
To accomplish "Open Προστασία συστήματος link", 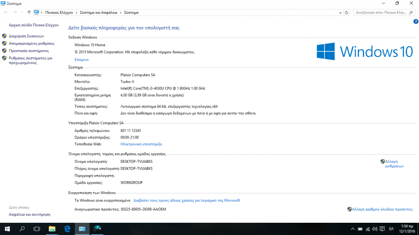I will (29, 51).
